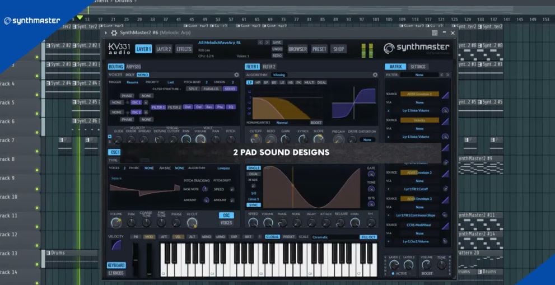Click the SAVE button
Screen dimensions: 555x285
[277, 42]
